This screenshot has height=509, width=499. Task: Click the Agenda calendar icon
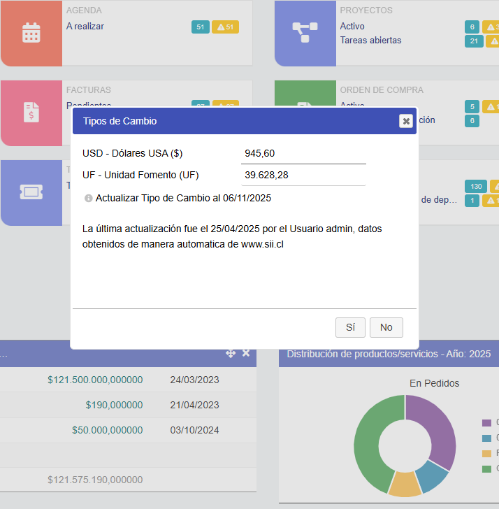[31, 33]
